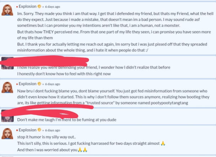
Task: Click the red dot before Explosion on the 'stop it humor' message
Action: pyautogui.click(x=17, y=130)
